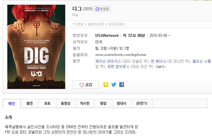Screen dimensions: 212x139
Task: Click the 해외드라마 breadcrumb link
Action: tap(96, 24)
